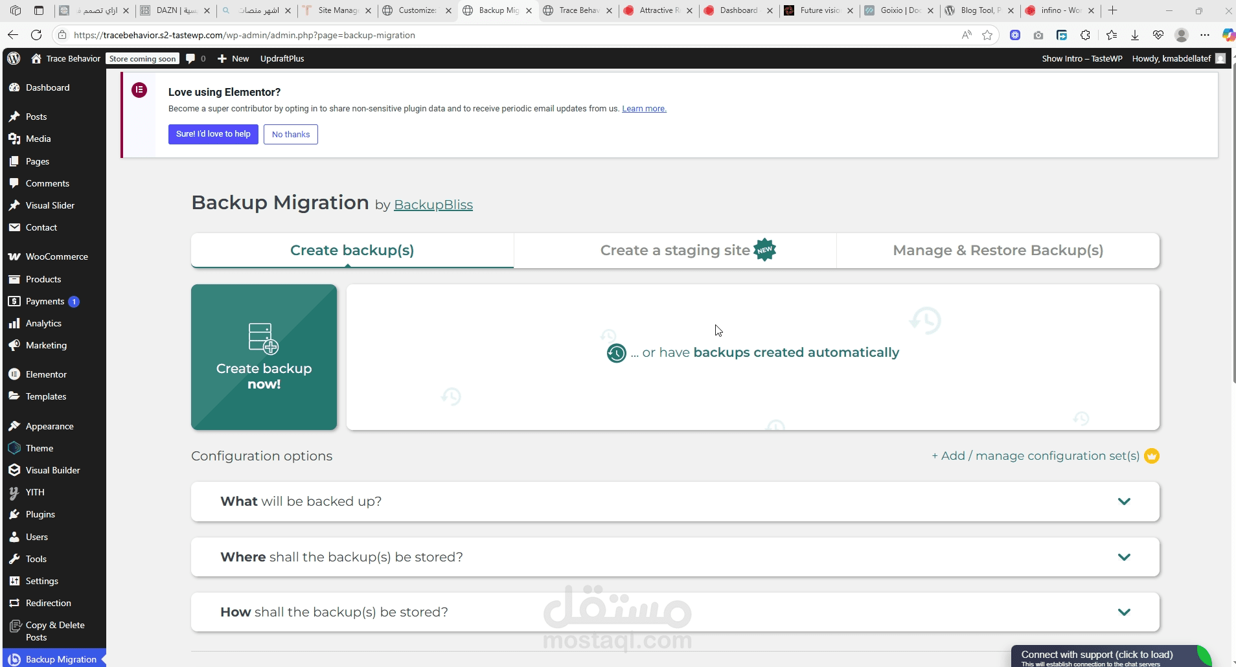Viewport: 1236px width, 667px height.
Task: Click the WooCommerce logo icon
Action: point(14,256)
